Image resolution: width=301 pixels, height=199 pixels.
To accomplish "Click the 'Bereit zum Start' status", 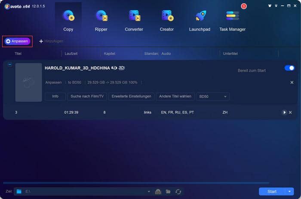I will [252, 70].
